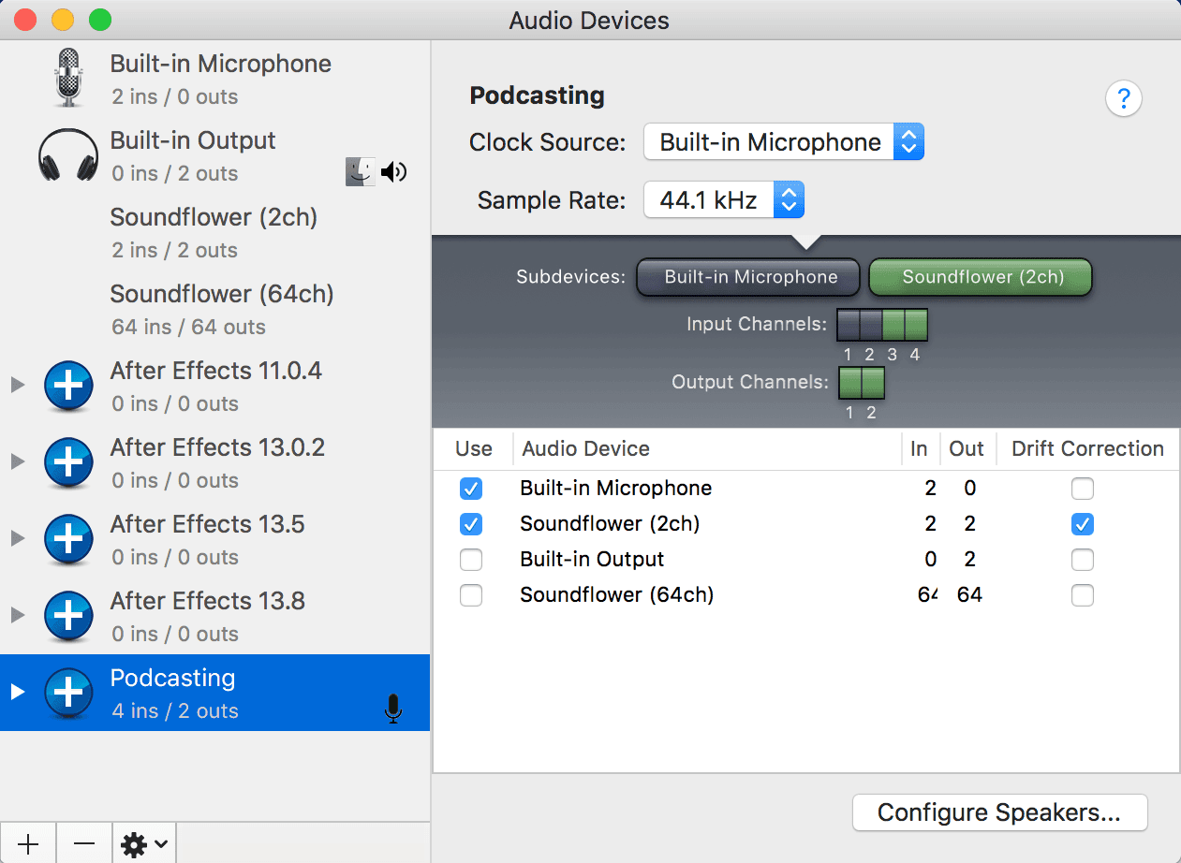Click the help question mark button
1181x863 pixels.
tap(1123, 98)
